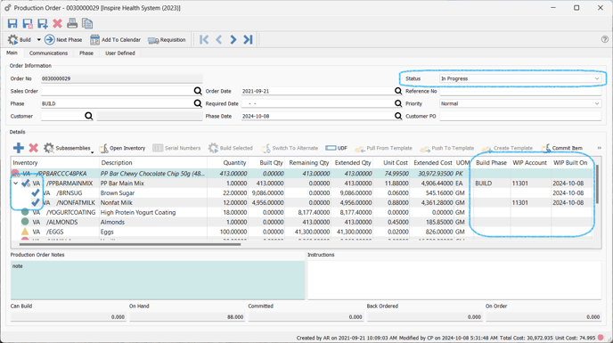This screenshot has height=343, width=613.
Task: Switch to the Phase tab
Action: [86, 53]
